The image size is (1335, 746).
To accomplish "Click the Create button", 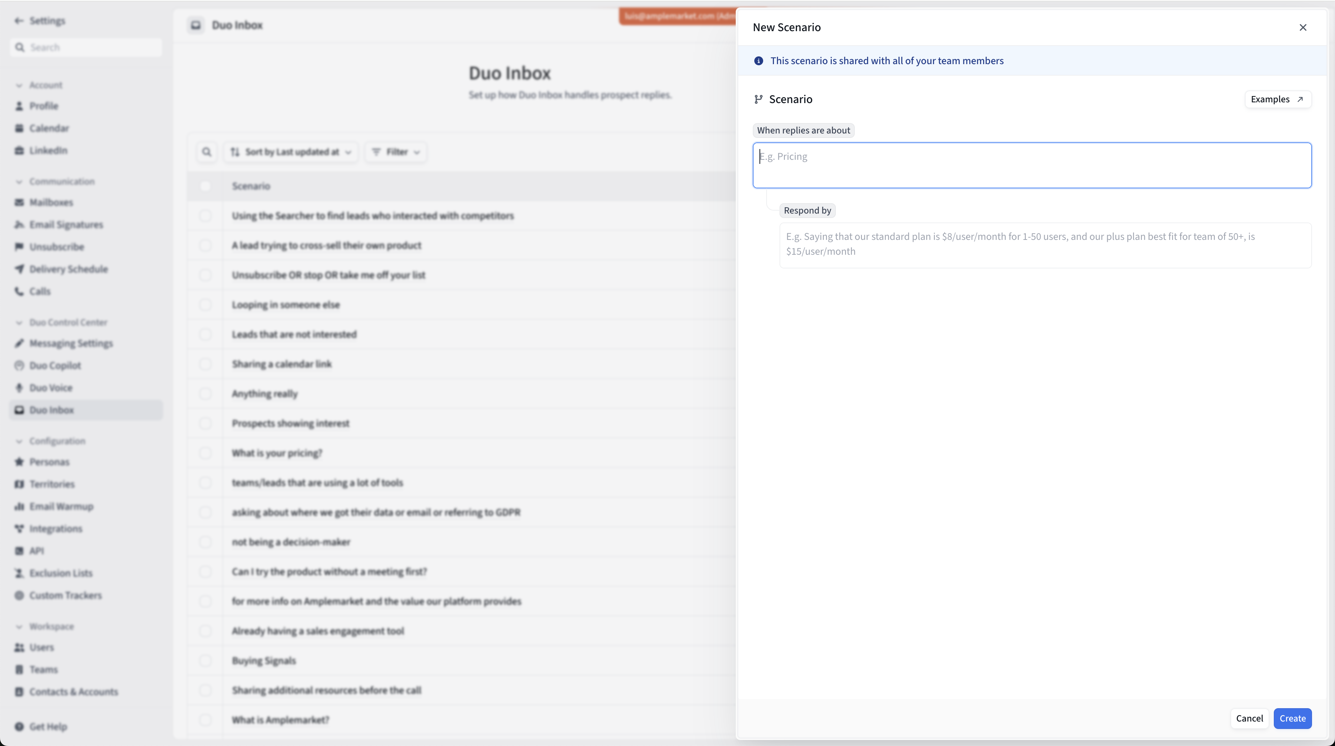I will click(1292, 718).
